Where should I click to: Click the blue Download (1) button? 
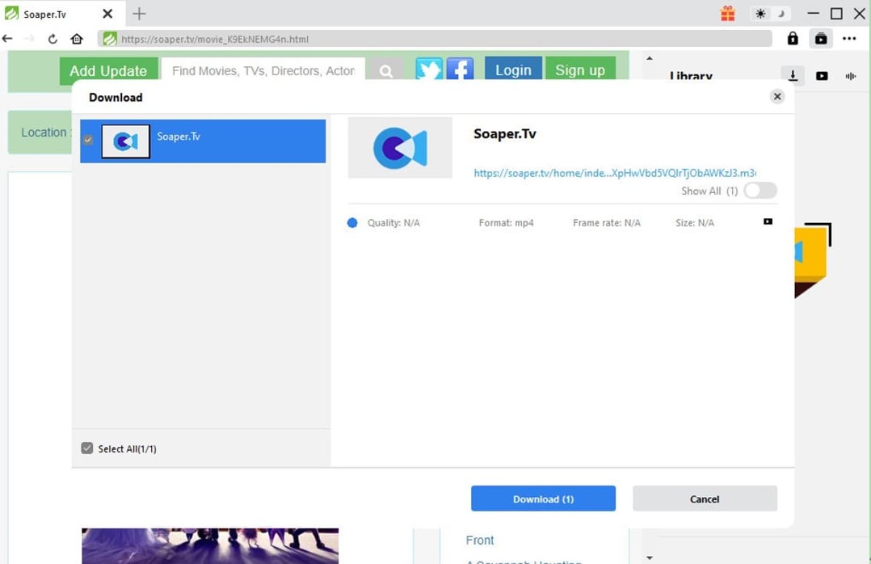(543, 499)
